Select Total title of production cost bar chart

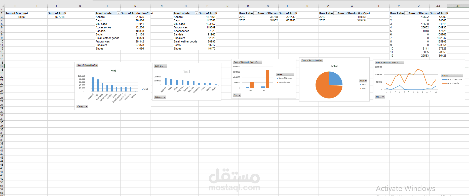112,71
